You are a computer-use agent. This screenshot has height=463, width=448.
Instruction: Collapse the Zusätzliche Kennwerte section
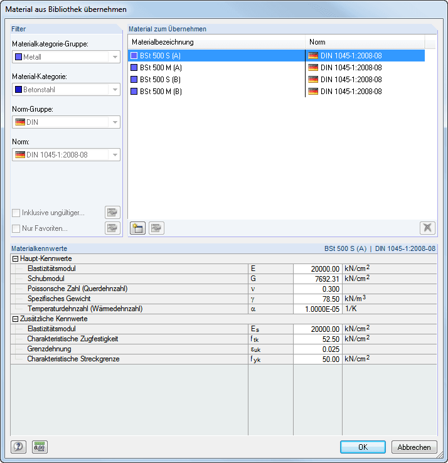15,319
